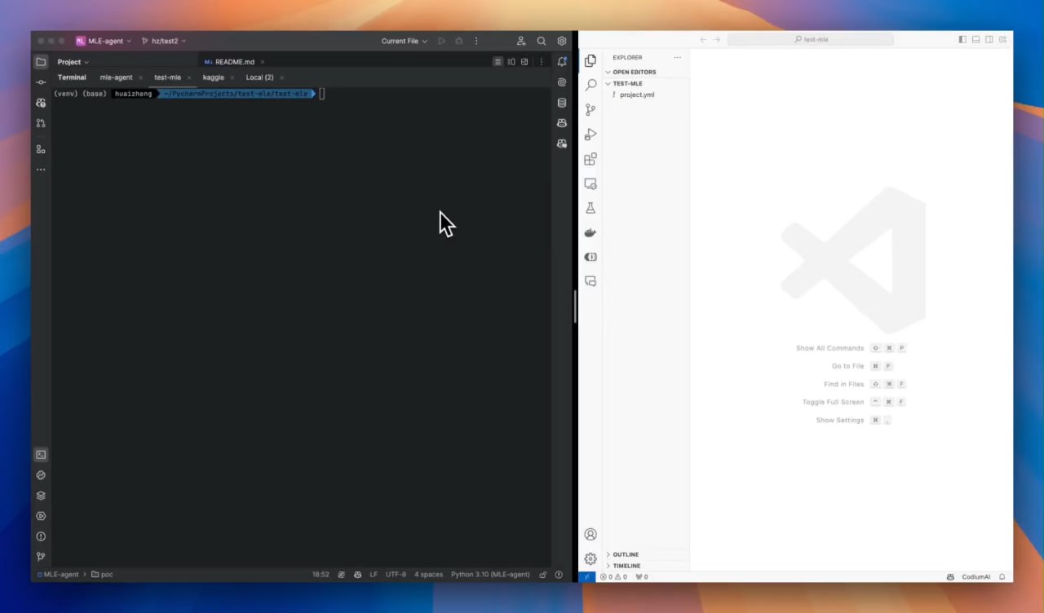Click Python 3.10 (MLE-agent) interpreter status
This screenshot has height=613, width=1044.
(489, 575)
